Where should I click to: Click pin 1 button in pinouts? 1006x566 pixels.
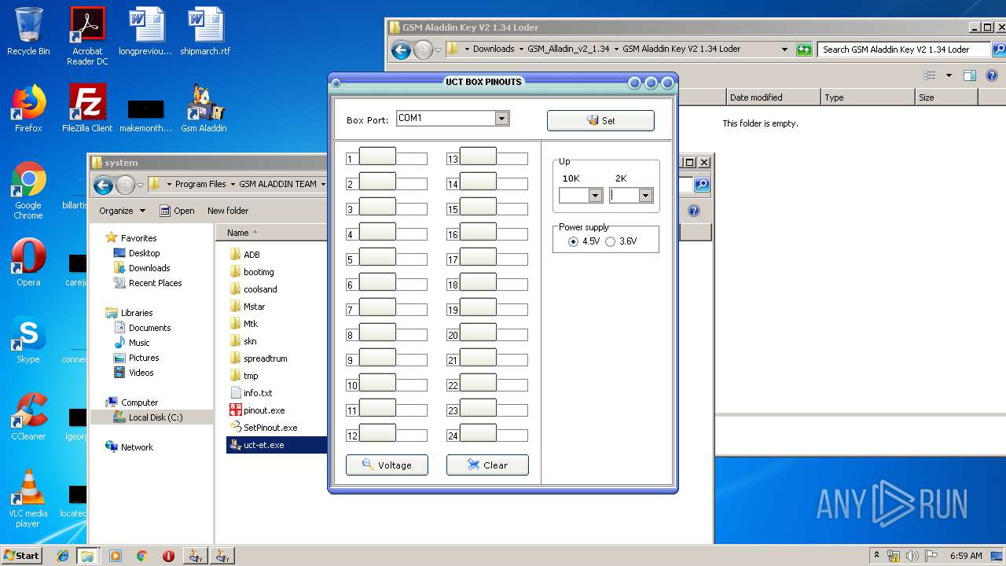point(377,157)
